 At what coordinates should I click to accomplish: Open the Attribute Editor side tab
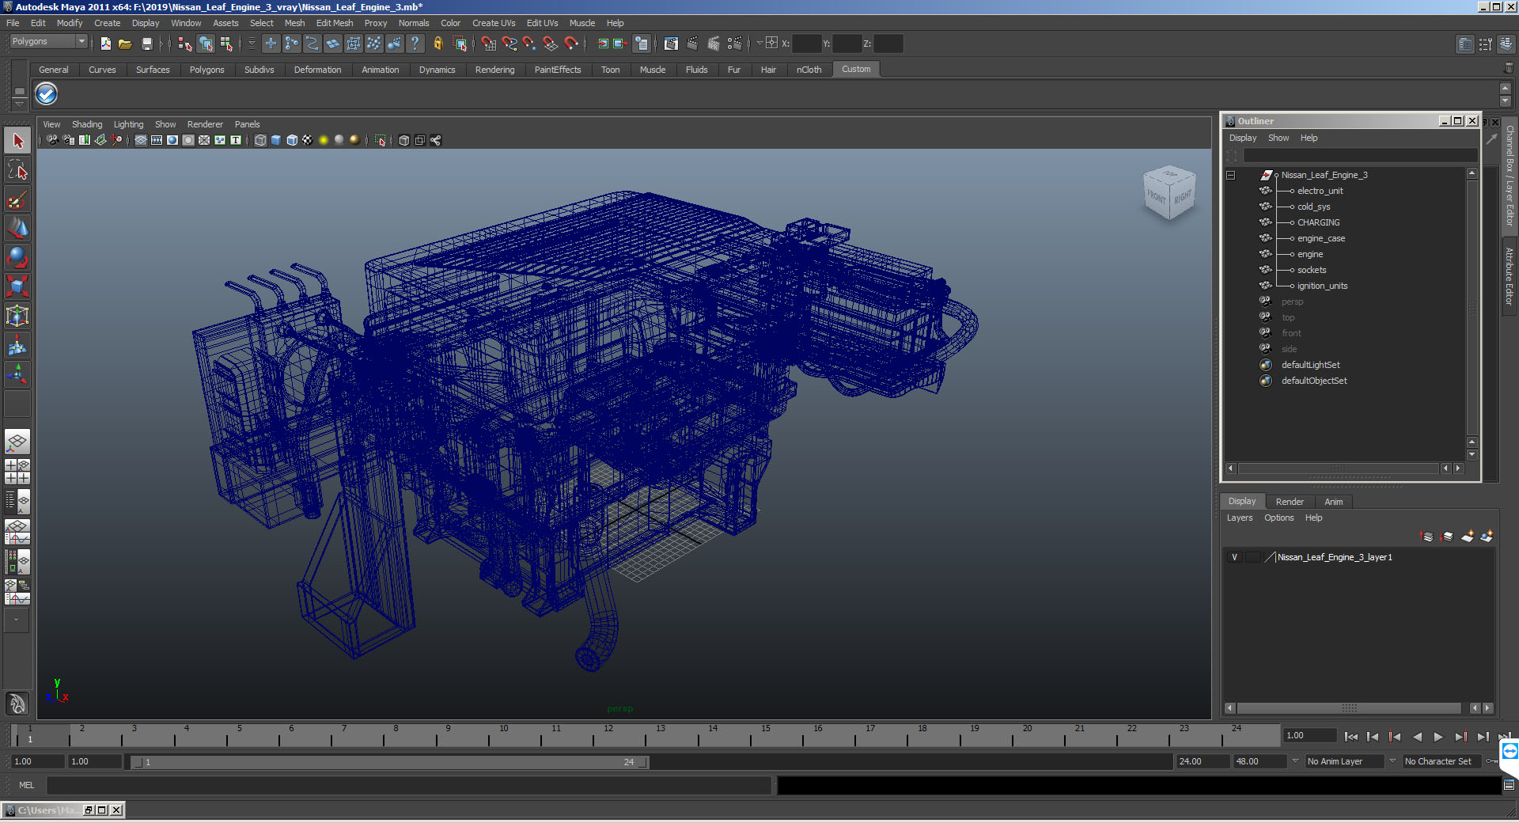pos(1510,276)
